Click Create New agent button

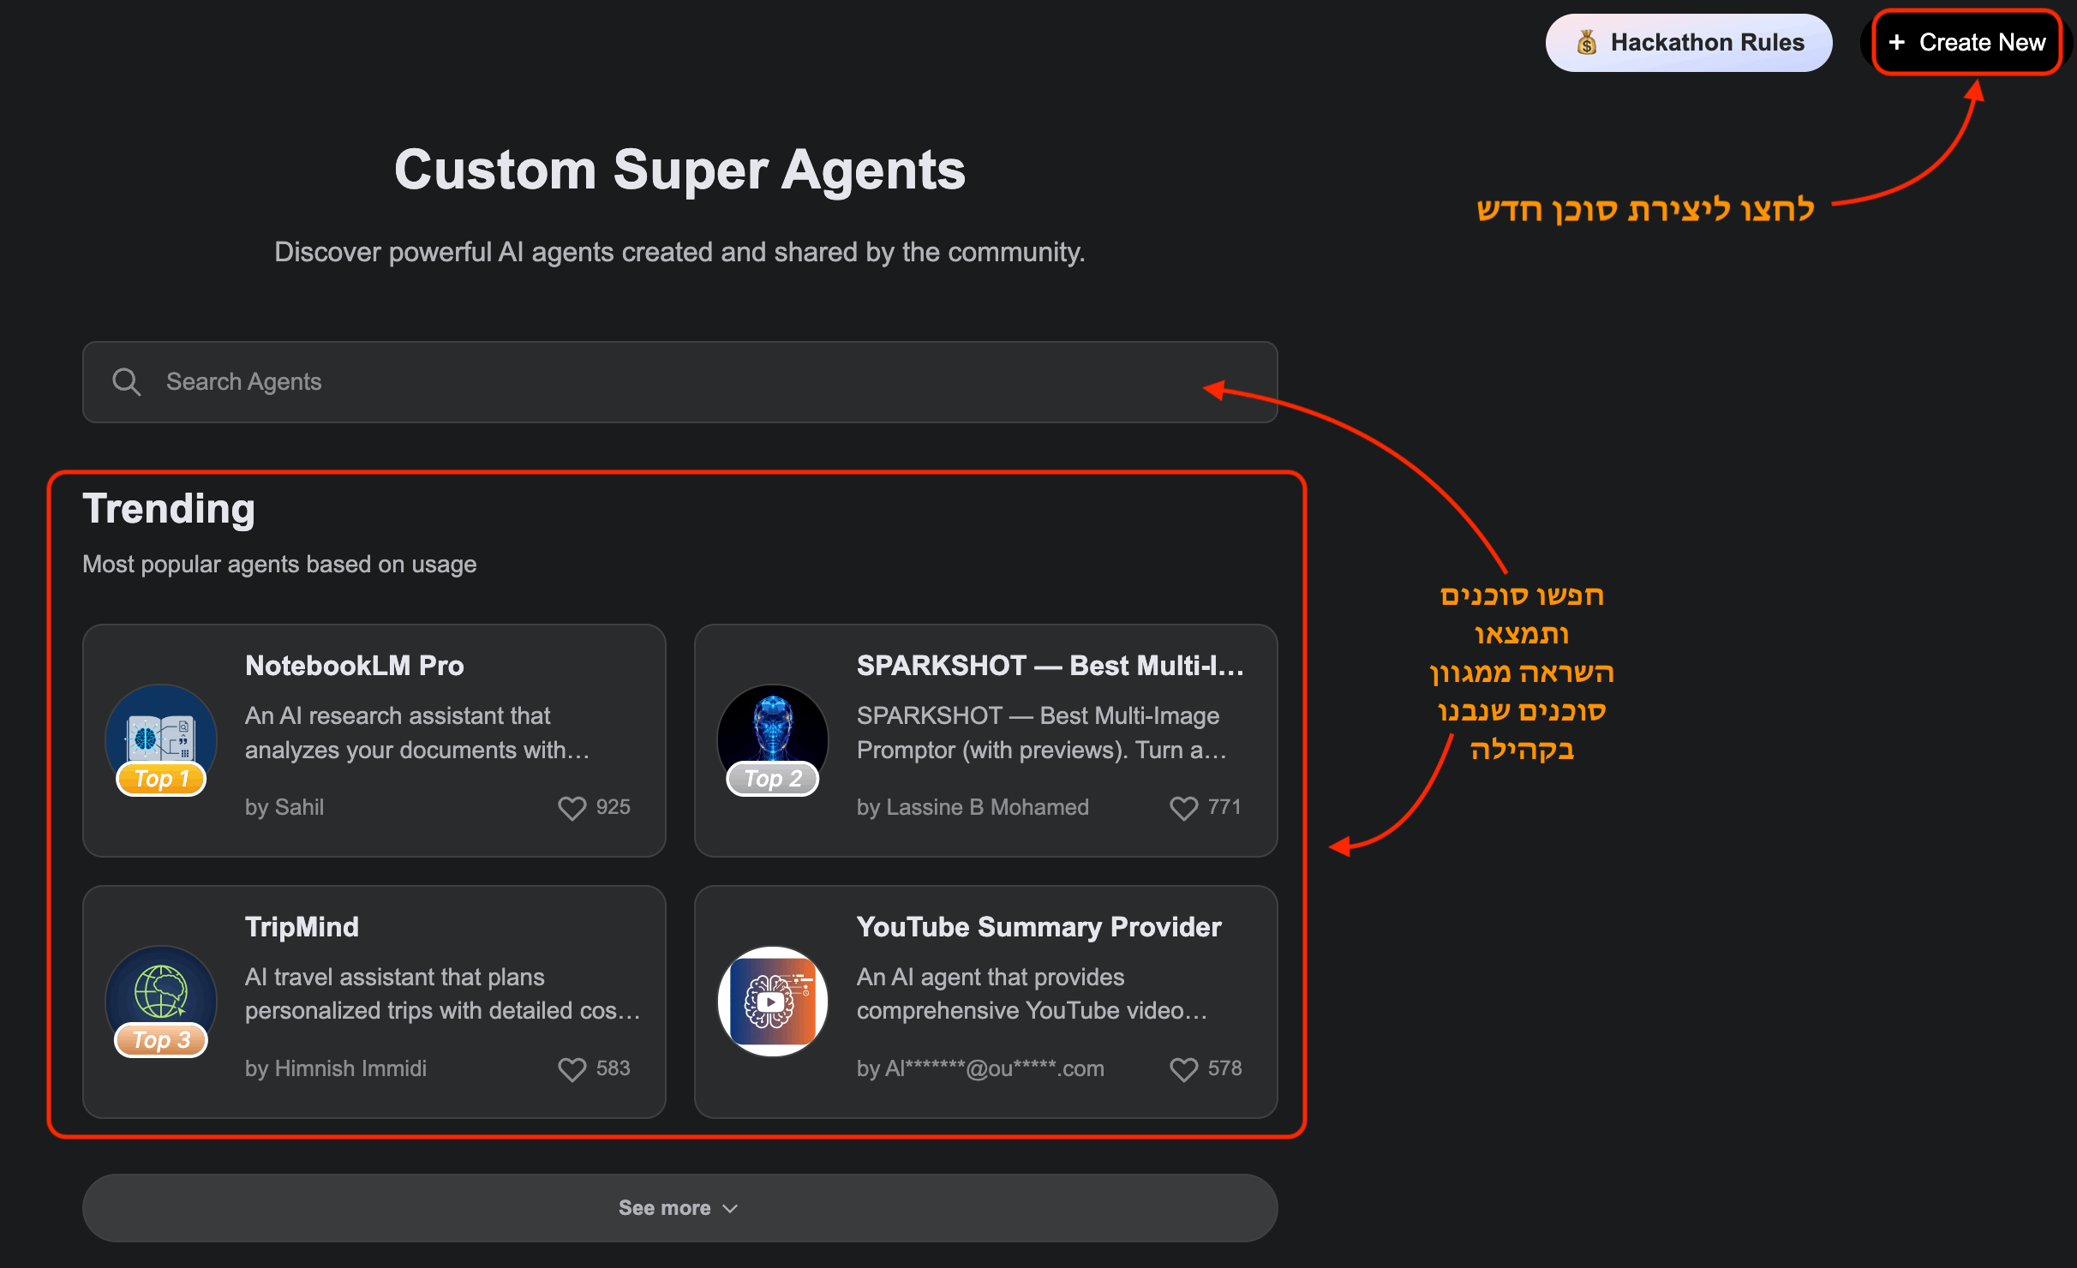[x=1966, y=43]
